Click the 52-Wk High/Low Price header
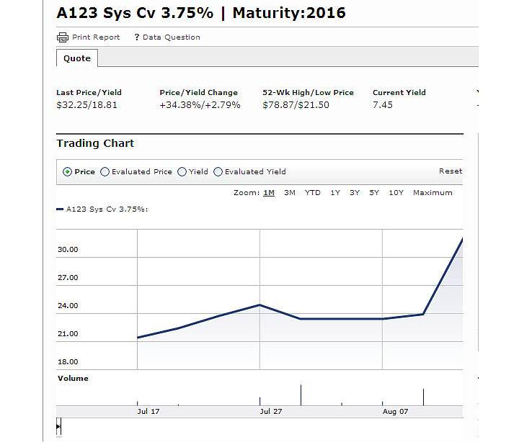519x442 pixels. tap(309, 93)
